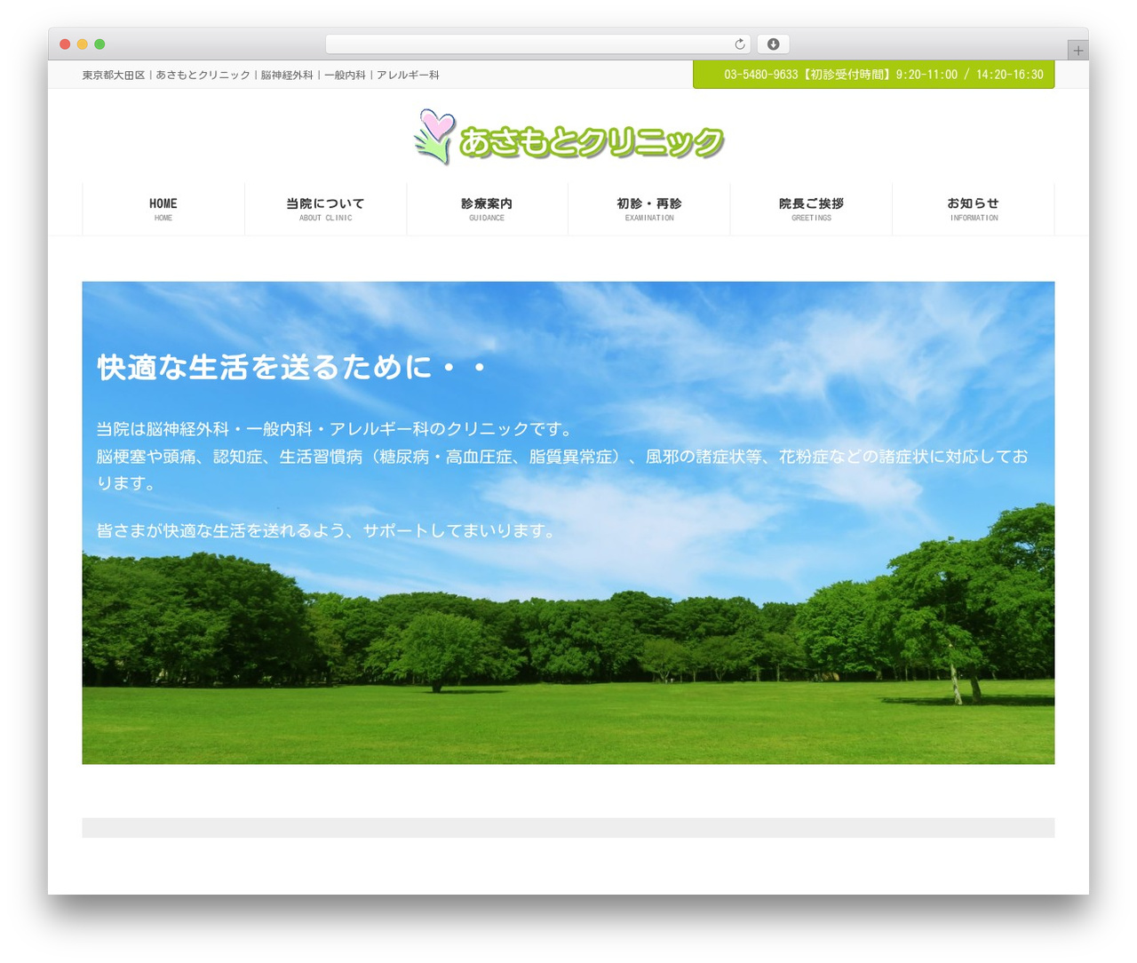Screen dimensions: 1137x963
Task: Click the line starting 当院は脳神経外科
Action: [x=334, y=429]
